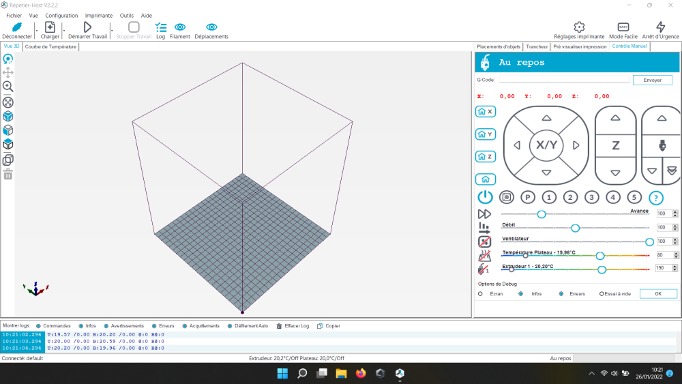The image size is (682, 384).
Task: Retract filament with extruder up arrow
Action: (x=662, y=118)
